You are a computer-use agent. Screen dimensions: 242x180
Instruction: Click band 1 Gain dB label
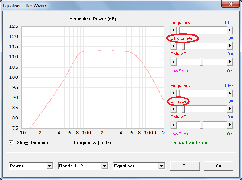tap(178, 54)
